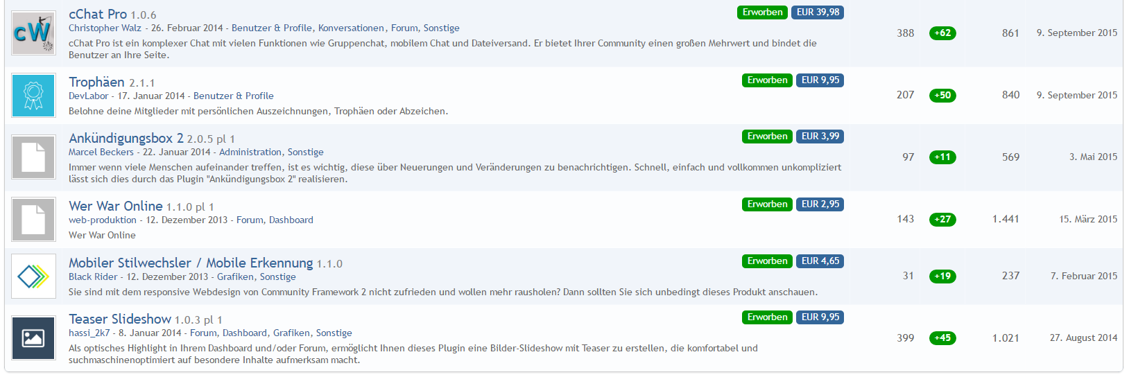Click the +62 rating badge

tap(942, 33)
